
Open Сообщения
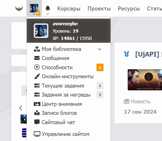click(x=55, y=58)
